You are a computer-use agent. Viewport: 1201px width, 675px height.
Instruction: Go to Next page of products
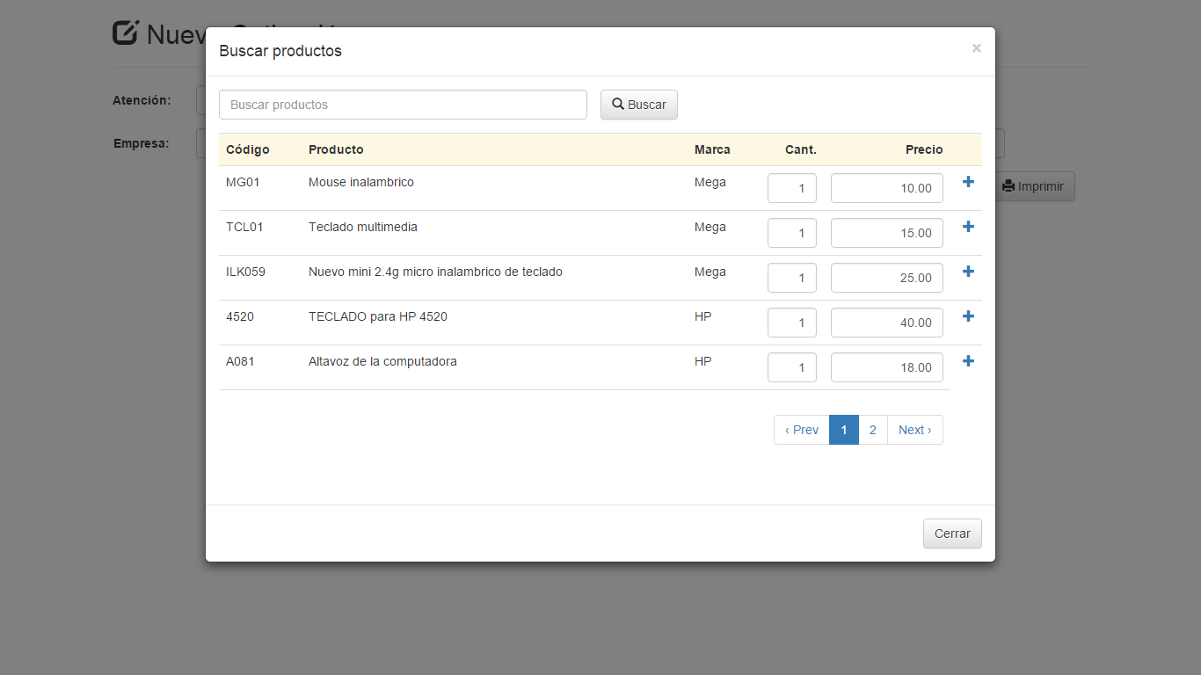pos(914,430)
